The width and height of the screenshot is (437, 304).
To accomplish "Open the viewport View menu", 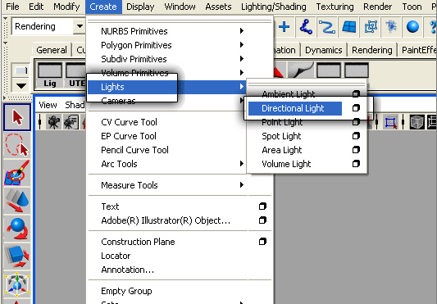I will click(x=48, y=105).
